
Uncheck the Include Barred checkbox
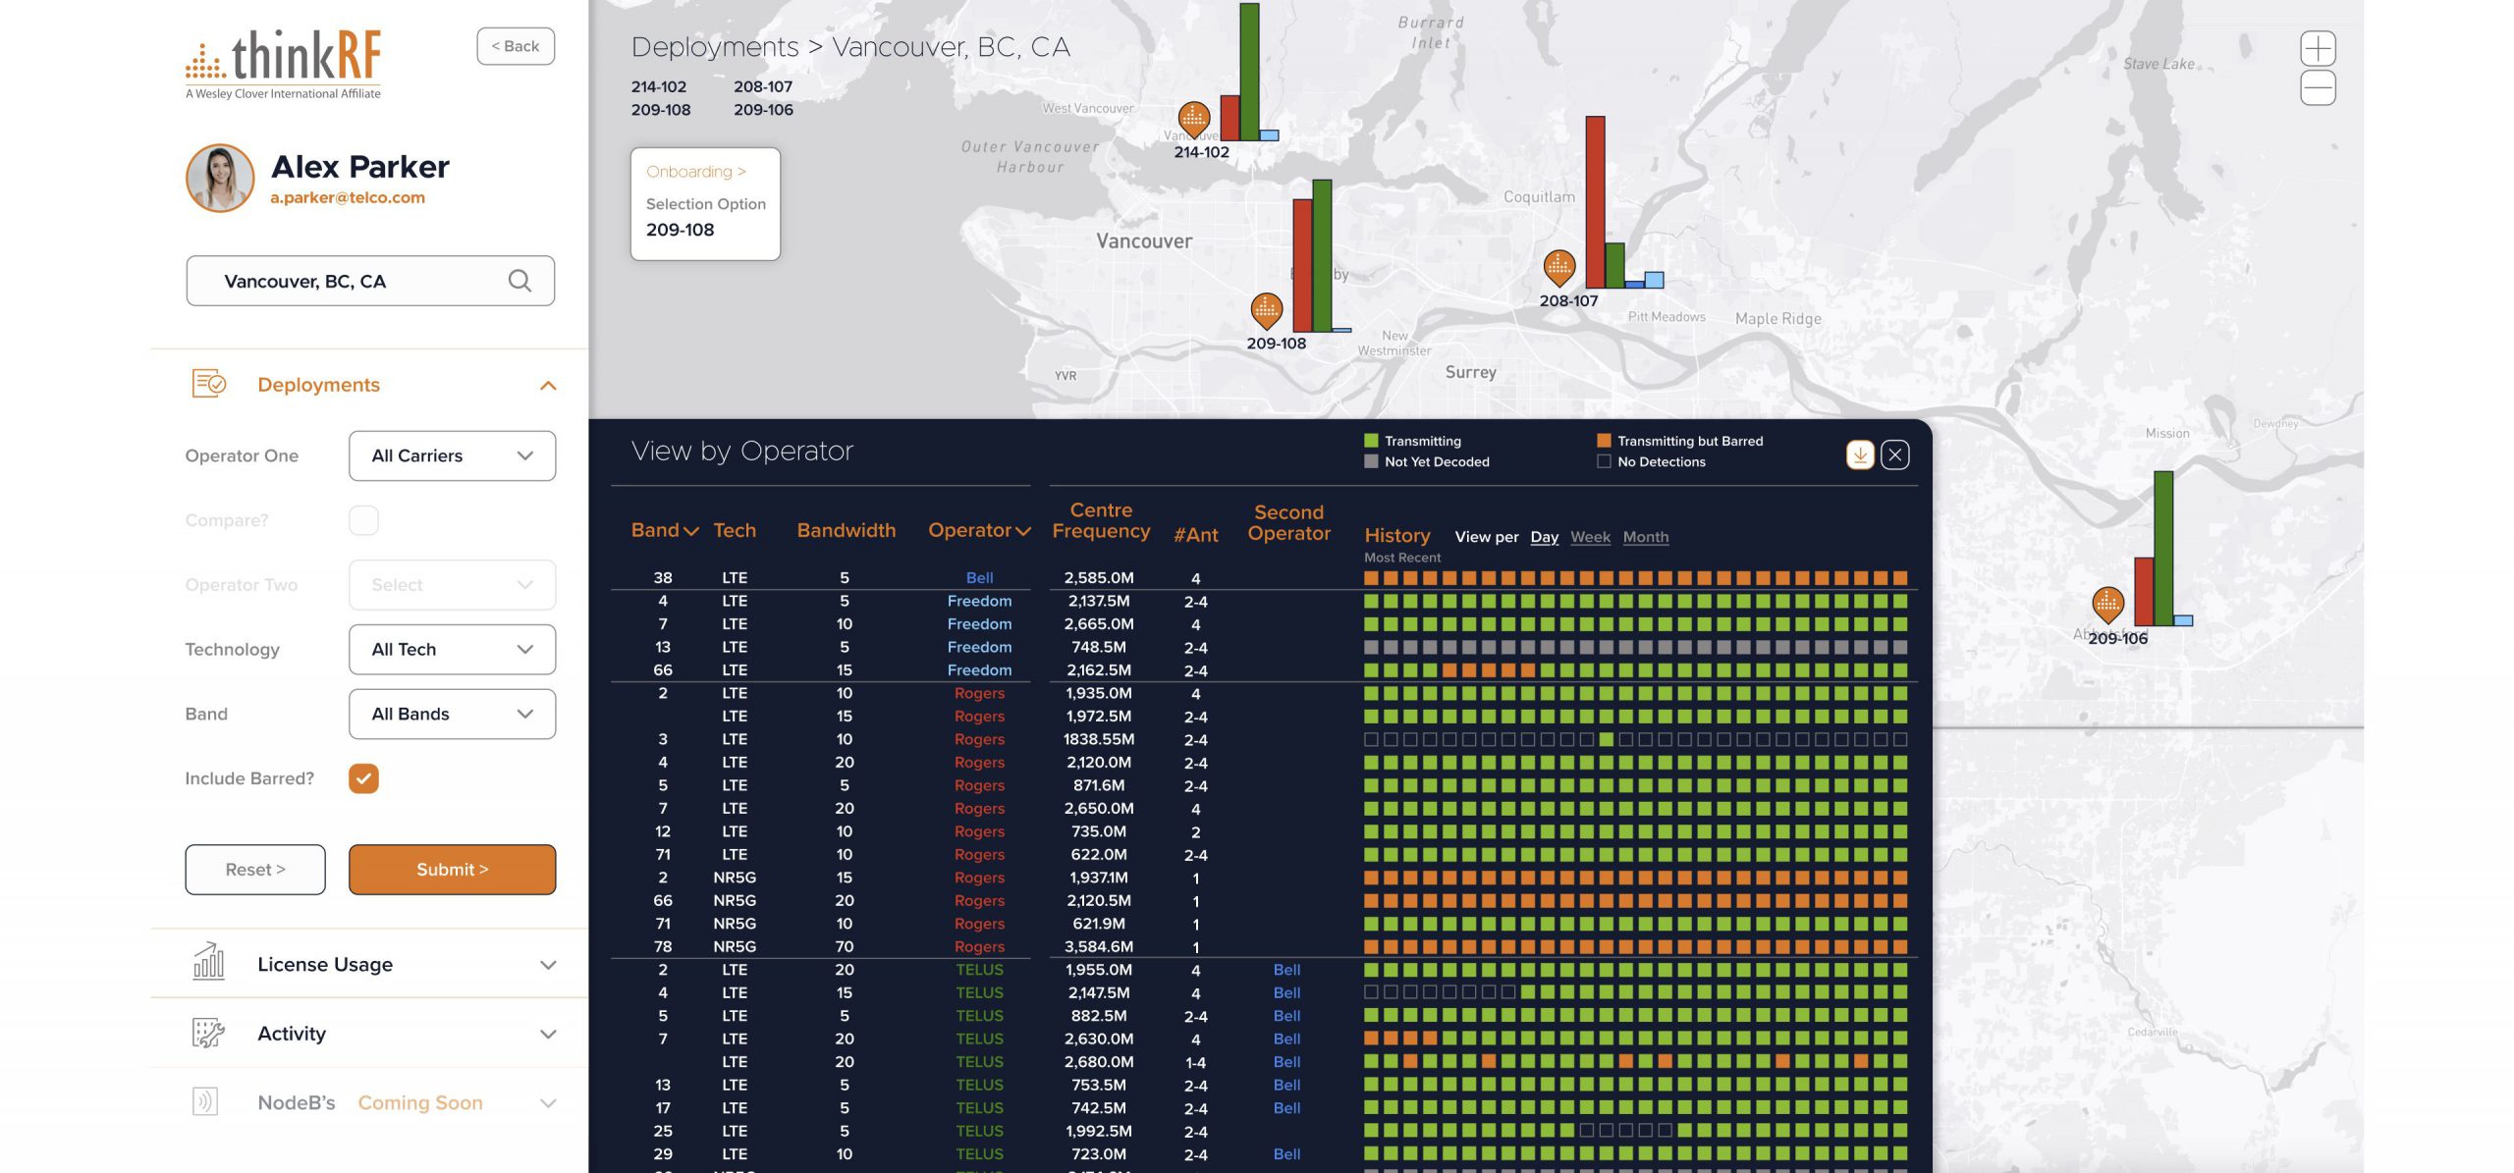pos(363,778)
